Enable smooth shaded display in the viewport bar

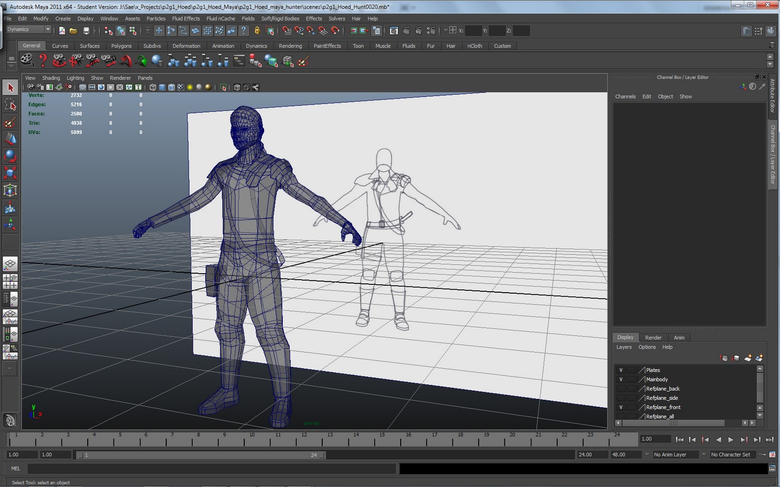[161, 87]
